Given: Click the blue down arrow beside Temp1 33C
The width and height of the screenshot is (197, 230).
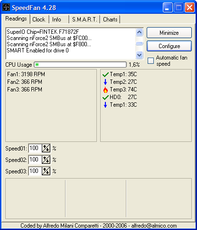Looking at the screenshot, I should click(105, 105).
